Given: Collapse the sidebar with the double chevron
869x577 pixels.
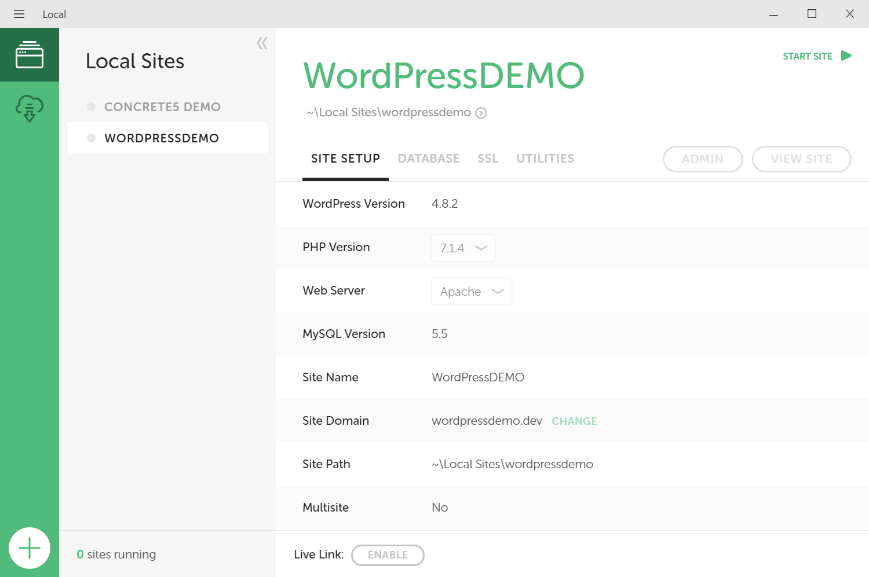Looking at the screenshot, I should point(261,43).
